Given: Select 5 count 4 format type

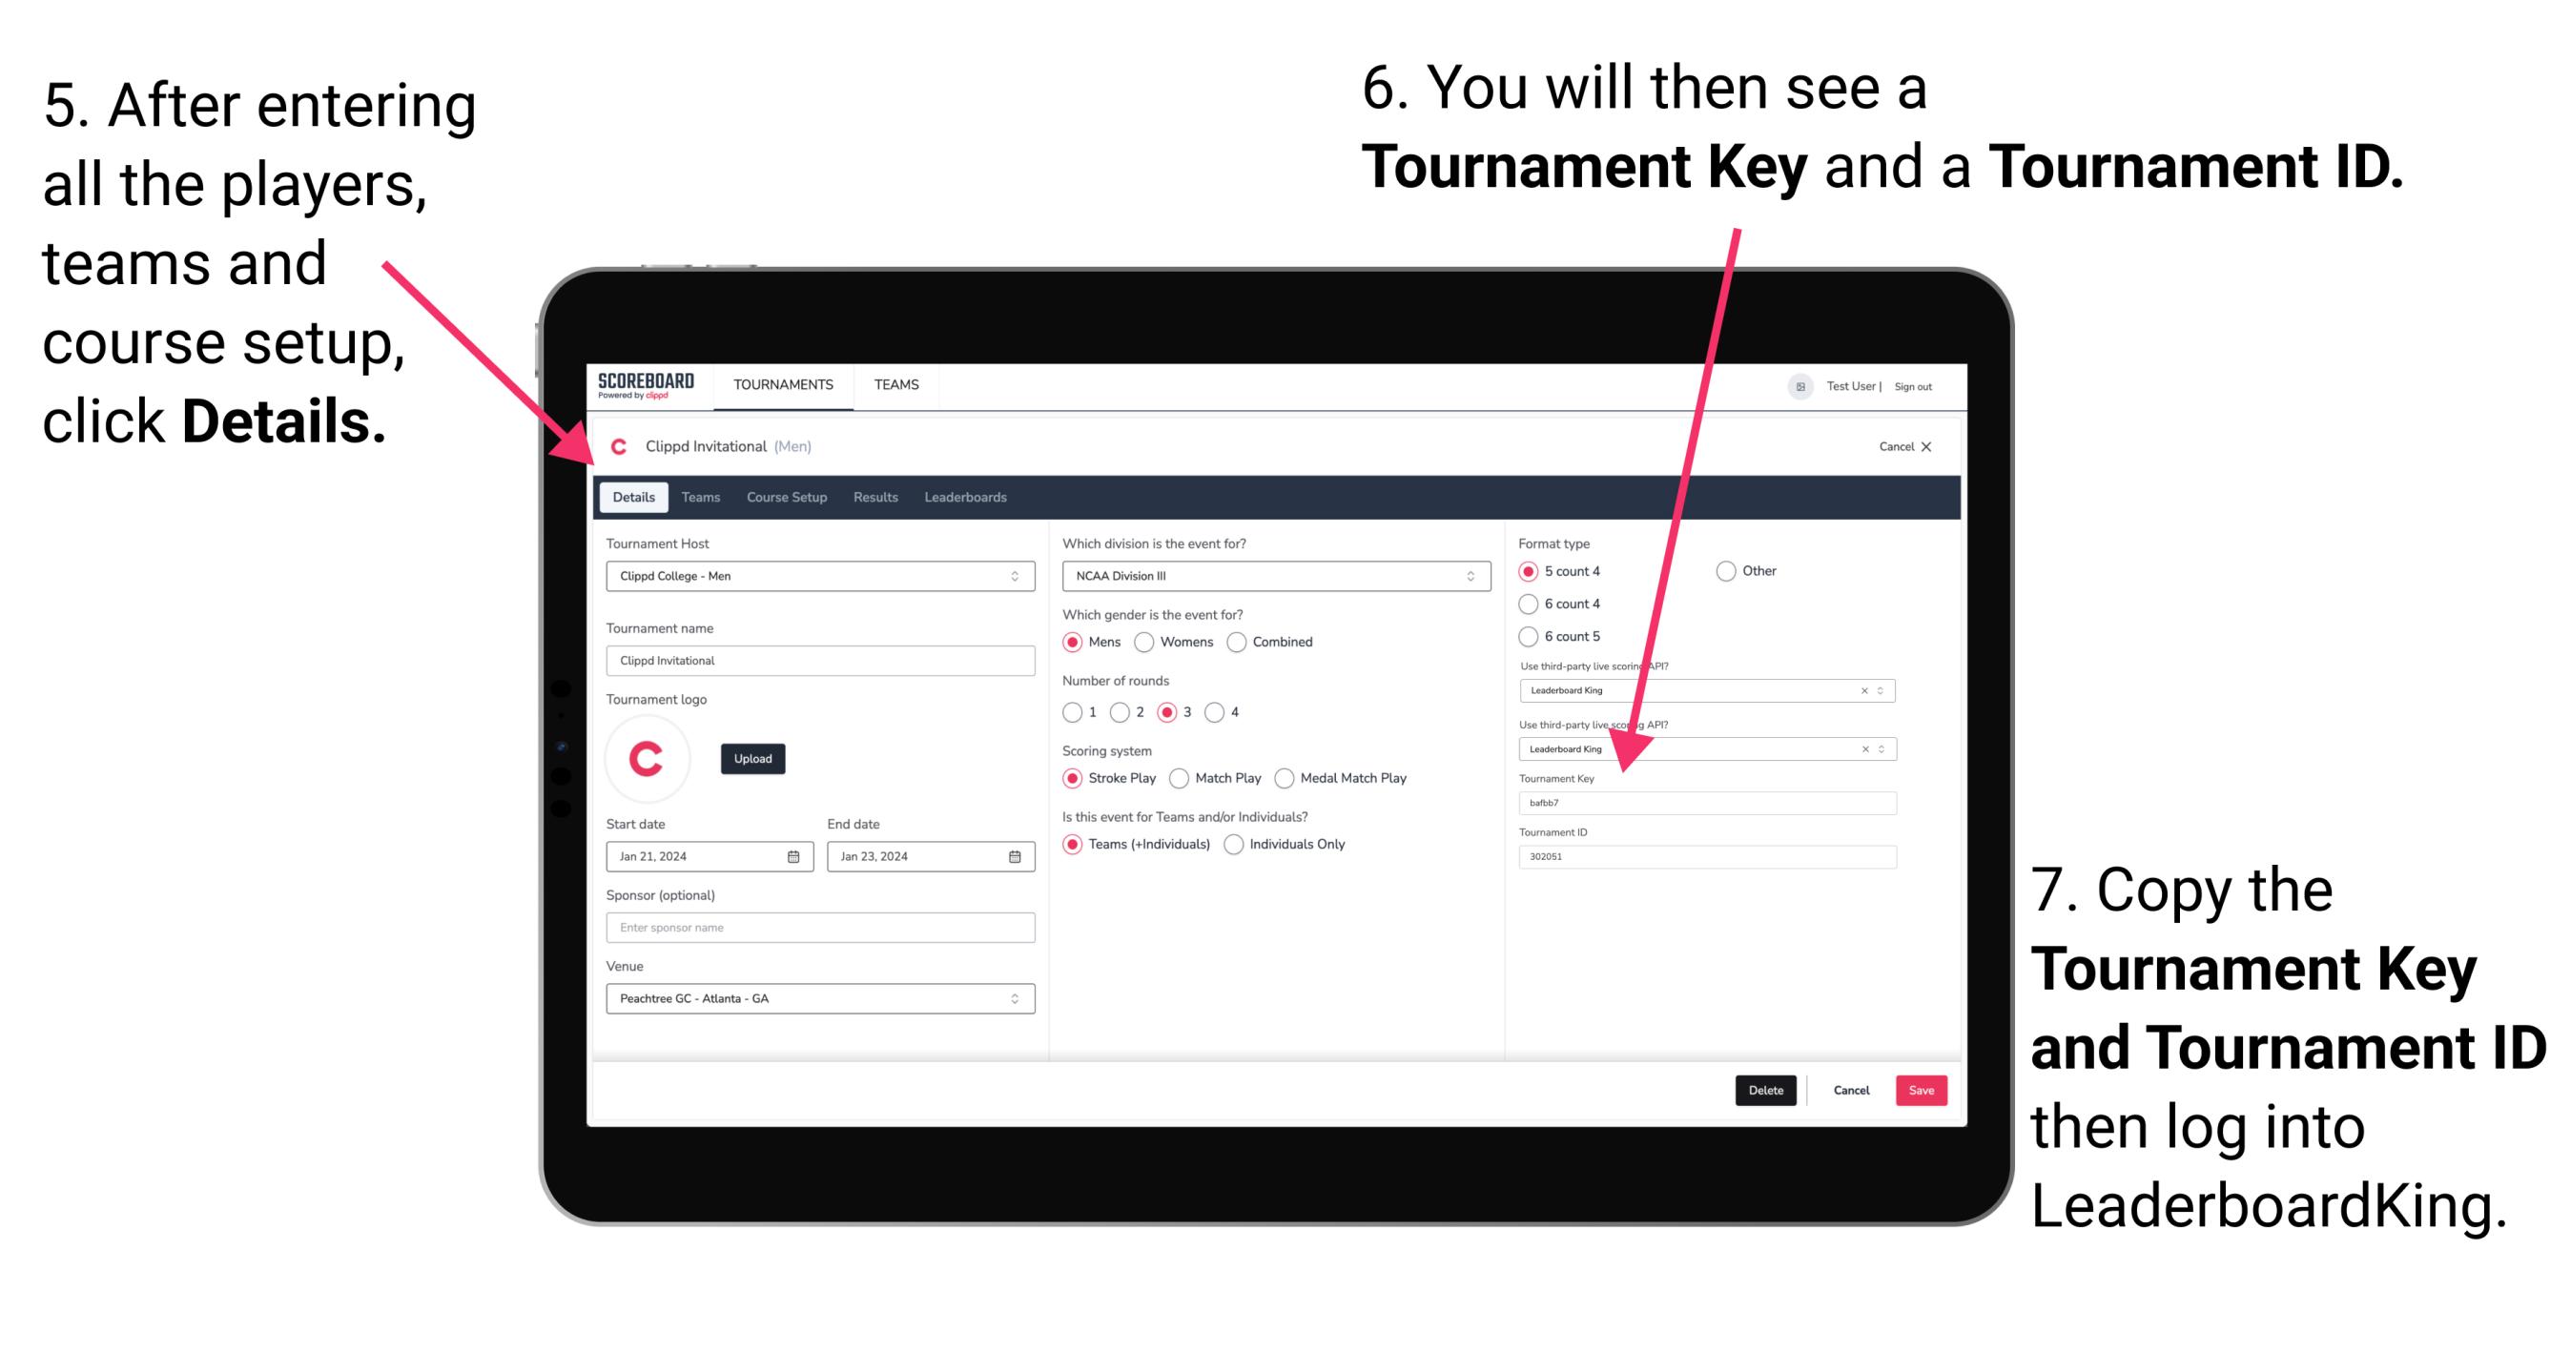Looking at the screenshot, I should tap(1532, 573).
